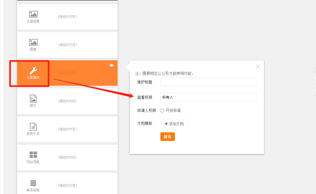The height and width of the screenshot is (194, 316).
Task: Select 请修改内容 placeholder in 网址导航 row
Action: pyautogui.click(x=67, y=157)
